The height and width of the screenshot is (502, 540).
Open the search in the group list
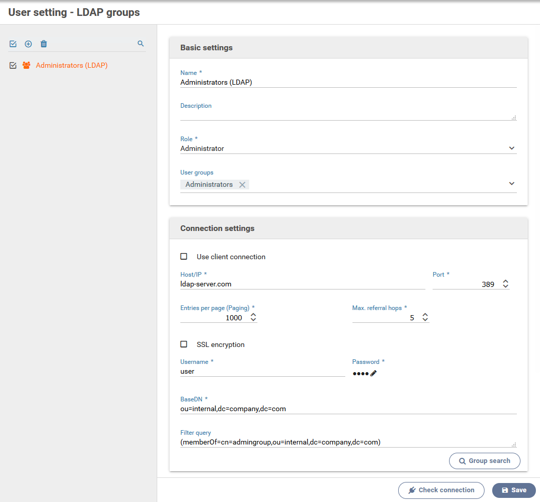[x=141, y=44]
